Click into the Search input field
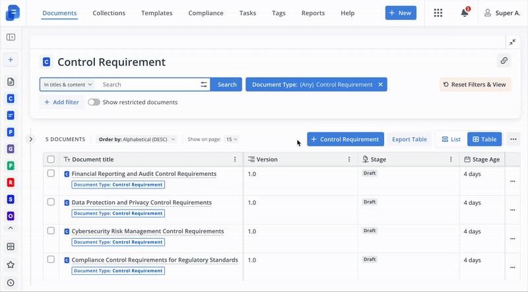 (148, 84)
